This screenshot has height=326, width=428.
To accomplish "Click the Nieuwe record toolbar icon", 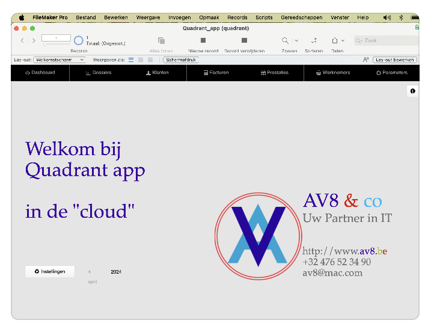I will coord(203,40).
